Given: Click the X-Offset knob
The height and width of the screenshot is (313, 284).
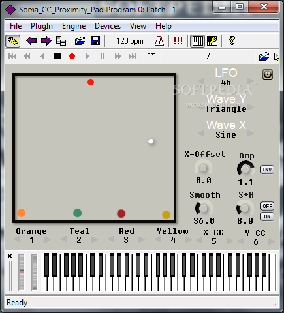Looking at the screenshot, I should point(203,168).
